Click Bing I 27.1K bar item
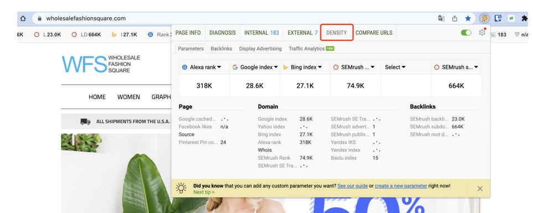The image size is (533, 213). pos(125,35)
